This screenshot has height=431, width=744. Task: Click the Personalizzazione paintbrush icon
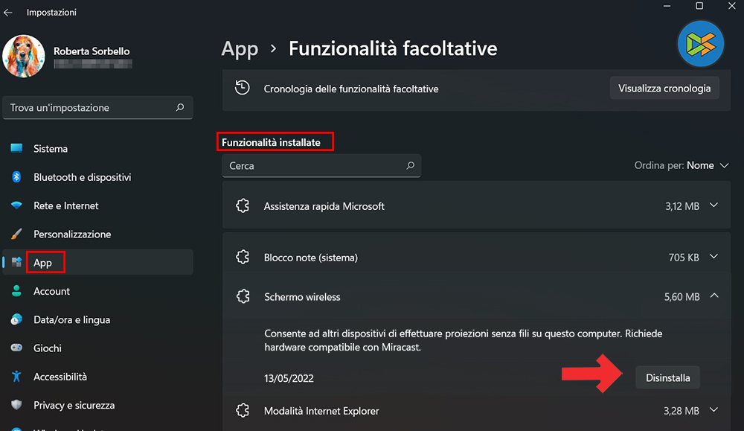pyautogui.click(x=16, y=234)
